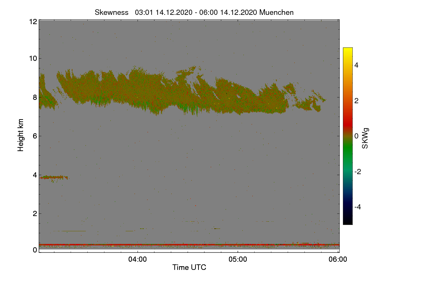Click the plot title showing Skewness Muenchen

pyautogui.click(x=194, y=12)
